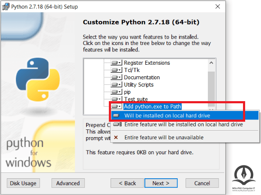The image size is (261, 195).
Task: Select the Test suite tree label
Action: pos(136,99)
